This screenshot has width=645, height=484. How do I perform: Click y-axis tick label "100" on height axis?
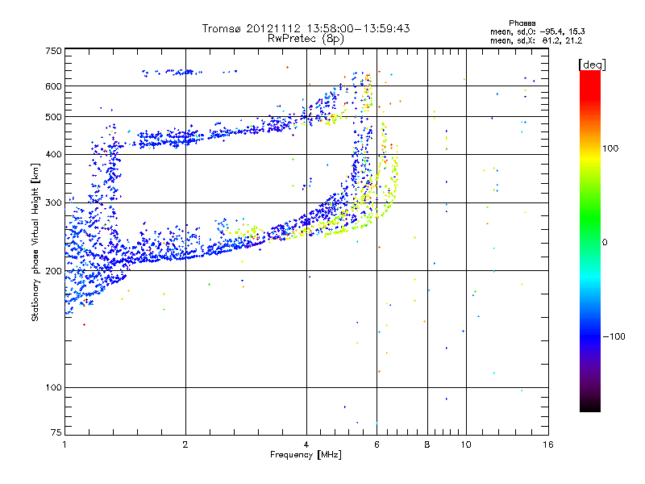pos(53,388)
